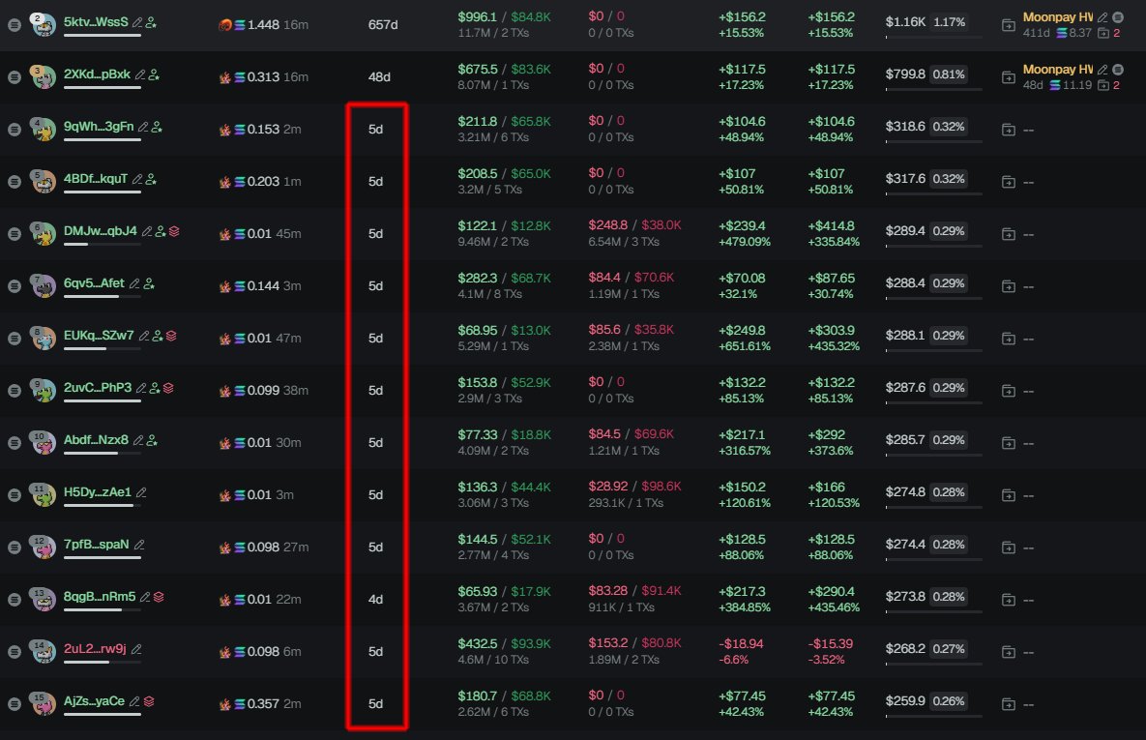Click the holding progress bar under $1.16K
The image size is (1146, 740).
pos(933,37)
